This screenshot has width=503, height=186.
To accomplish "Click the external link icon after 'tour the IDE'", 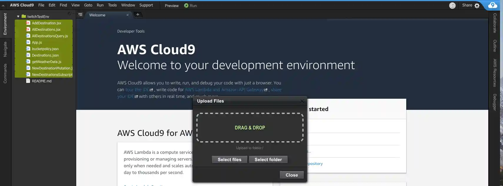I will click(x=151, y=90).
